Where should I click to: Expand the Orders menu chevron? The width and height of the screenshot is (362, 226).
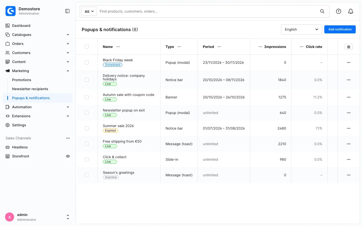point(68,44)
